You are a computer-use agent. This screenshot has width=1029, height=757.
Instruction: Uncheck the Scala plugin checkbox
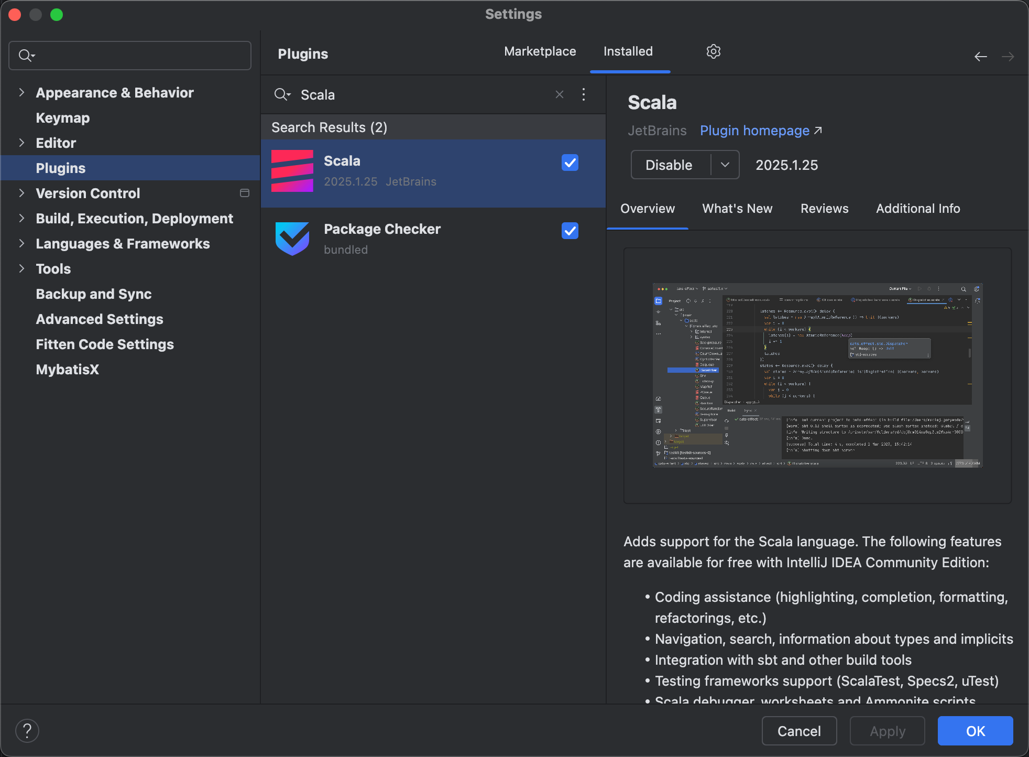pos(570,163)
